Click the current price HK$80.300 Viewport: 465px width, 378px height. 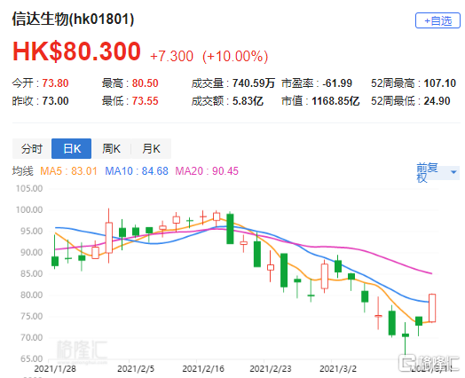coord(76,51)
